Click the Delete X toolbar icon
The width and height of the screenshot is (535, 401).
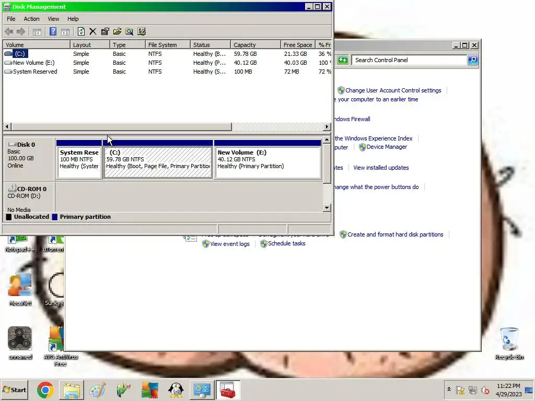pyautogui.click(x=93, y=32)
